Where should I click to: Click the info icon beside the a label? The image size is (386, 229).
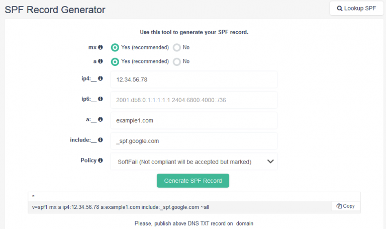coord(100,61)
